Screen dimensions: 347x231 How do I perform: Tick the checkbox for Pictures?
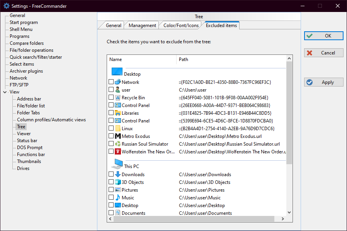[x=111, y=190]
